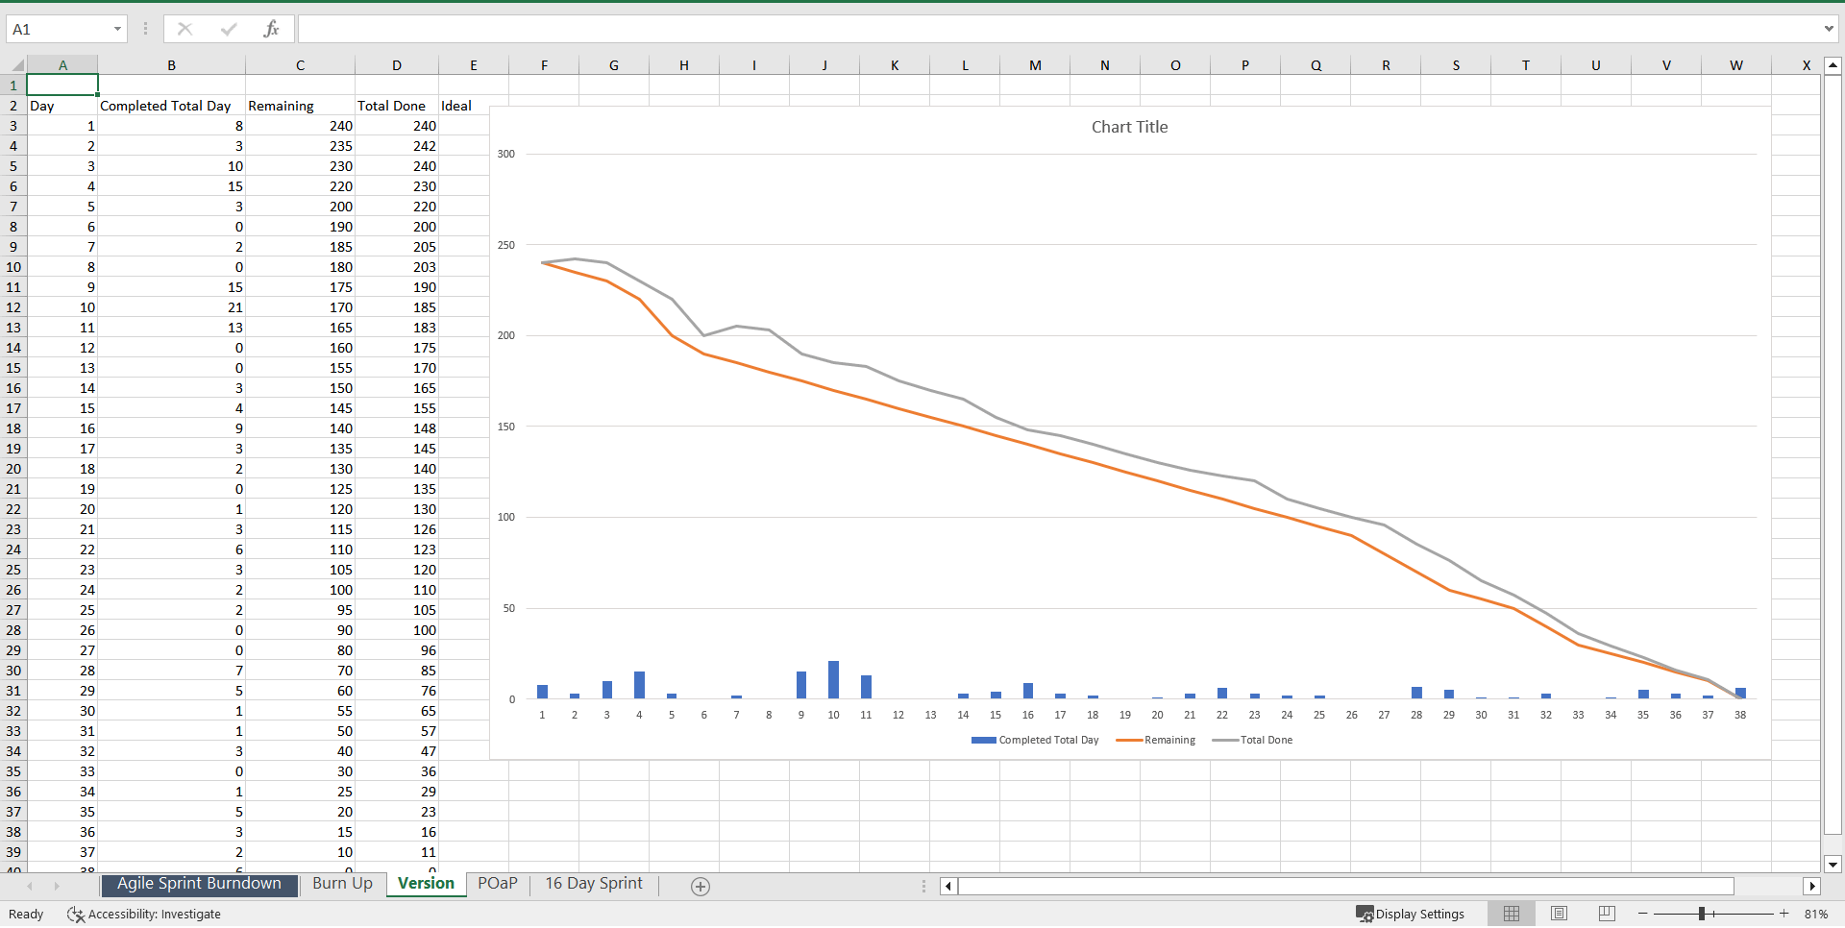Open Page Break Preview from status bar
This screenshot has width=1845, height=928.
pos(1606,914)
